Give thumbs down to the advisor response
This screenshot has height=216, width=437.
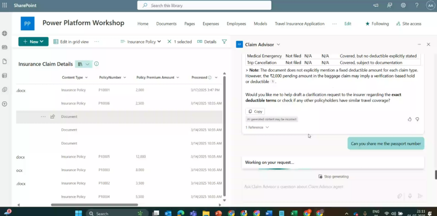click(417, 119)
